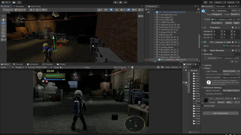241x135 pixels.
Task: Open the Layout dropdown
Action: tap(233, 2)
